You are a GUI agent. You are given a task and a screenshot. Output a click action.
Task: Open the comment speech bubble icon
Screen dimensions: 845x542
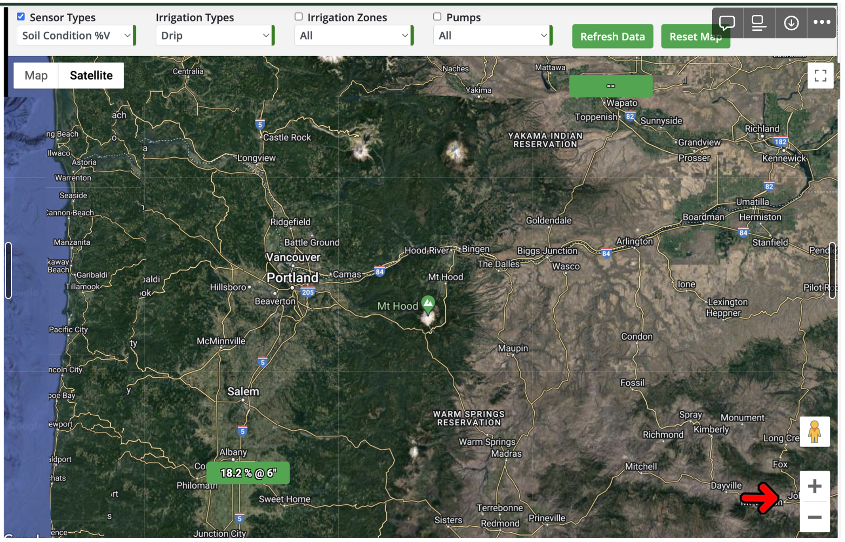coord(727,23)
